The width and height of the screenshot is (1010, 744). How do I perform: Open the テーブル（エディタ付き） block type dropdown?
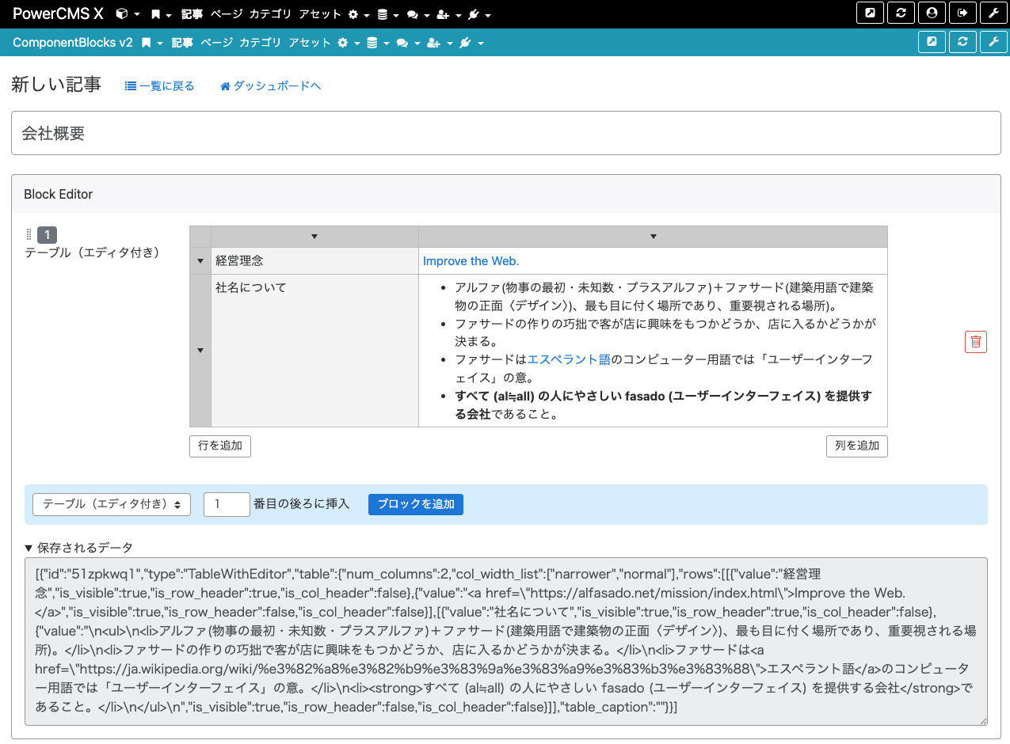pyautogui.click(x=111, y=504)
